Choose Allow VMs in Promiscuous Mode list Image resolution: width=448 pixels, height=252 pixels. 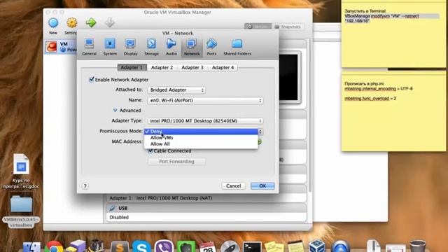click(x=201, y=138)
